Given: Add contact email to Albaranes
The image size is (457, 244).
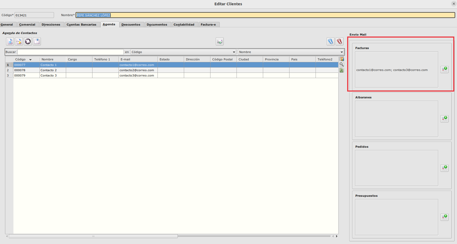Looking at the screenshot, I should coord(444,119).
